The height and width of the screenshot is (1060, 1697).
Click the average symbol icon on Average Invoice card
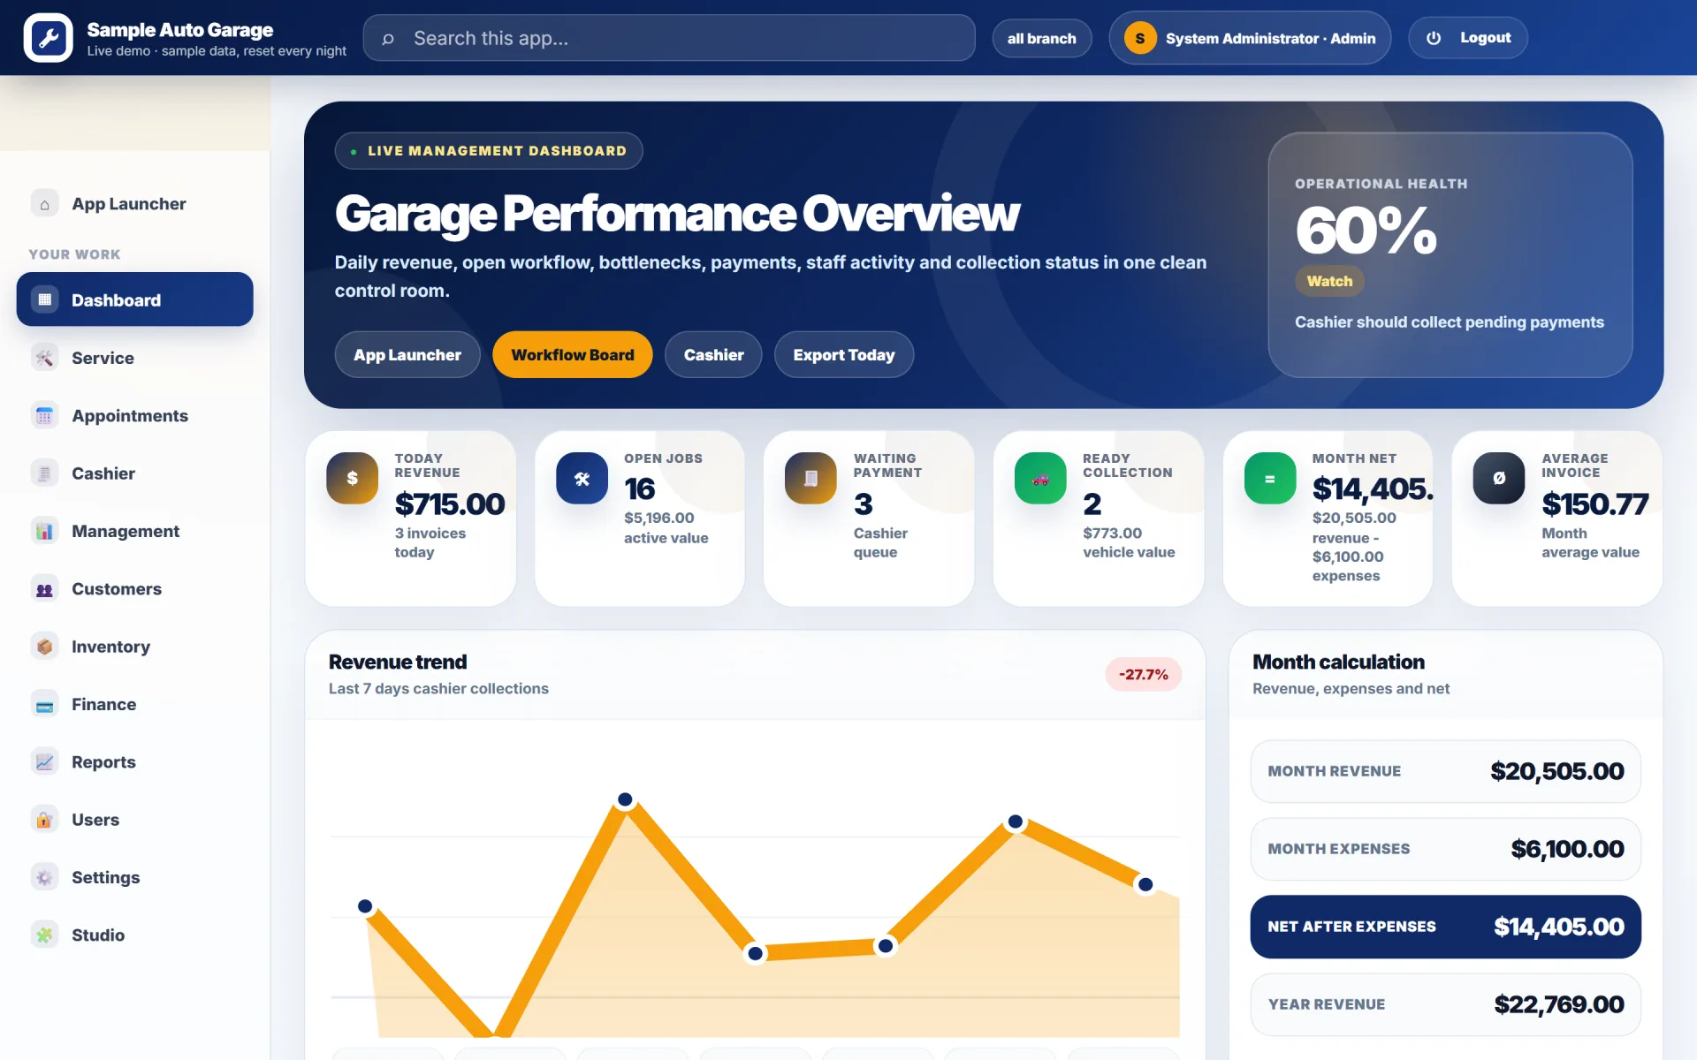click(1499, 478)
